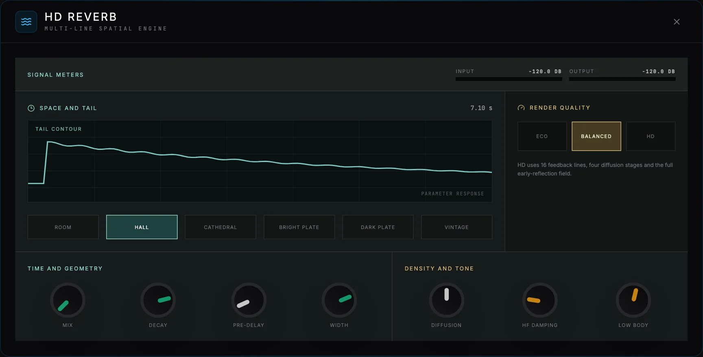Click the 7.10 s decay time value
703x357 pixels.
click(481, 108)
